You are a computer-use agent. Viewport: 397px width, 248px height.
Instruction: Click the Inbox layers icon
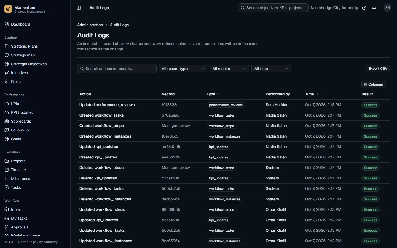(x=7, y=209)
